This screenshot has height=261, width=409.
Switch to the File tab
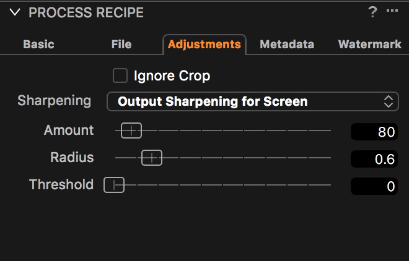(121, 45)
